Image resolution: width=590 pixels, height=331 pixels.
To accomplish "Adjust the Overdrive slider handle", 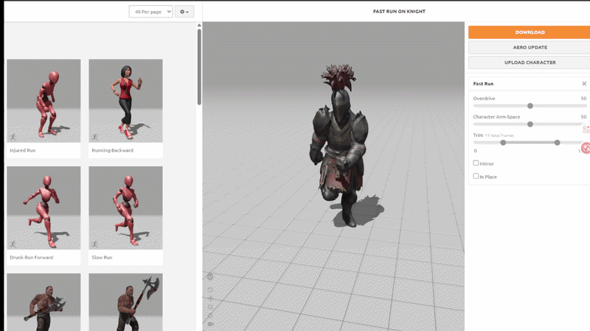I will [x=530, y=106].
